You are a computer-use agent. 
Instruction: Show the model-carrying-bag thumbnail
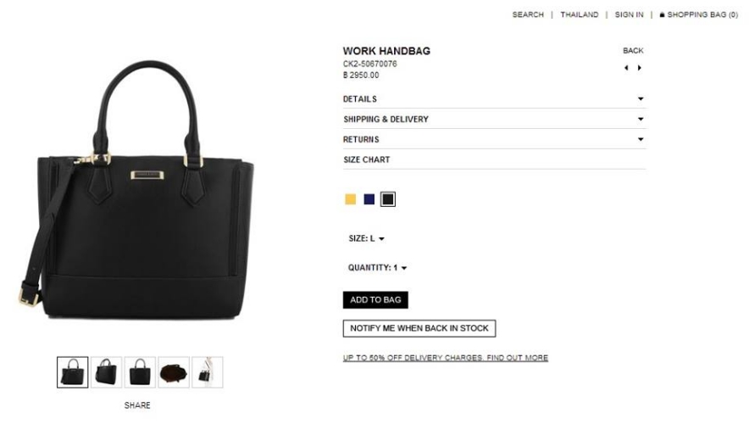(208, 372)
